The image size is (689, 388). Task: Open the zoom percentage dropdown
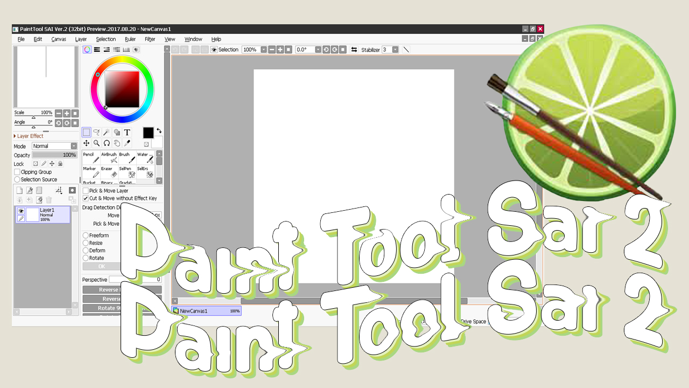[x=264, y=50]
